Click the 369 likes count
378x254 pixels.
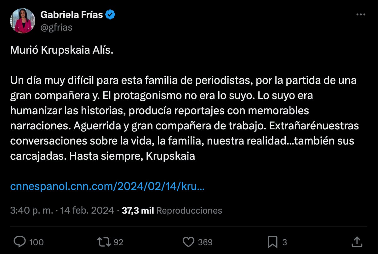[204, 242]
